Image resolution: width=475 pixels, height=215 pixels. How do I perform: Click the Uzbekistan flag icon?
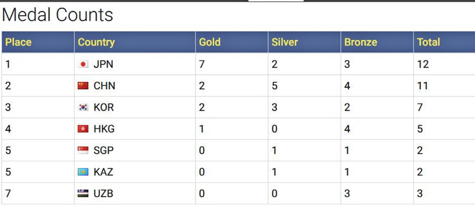(x=83, y=193)
